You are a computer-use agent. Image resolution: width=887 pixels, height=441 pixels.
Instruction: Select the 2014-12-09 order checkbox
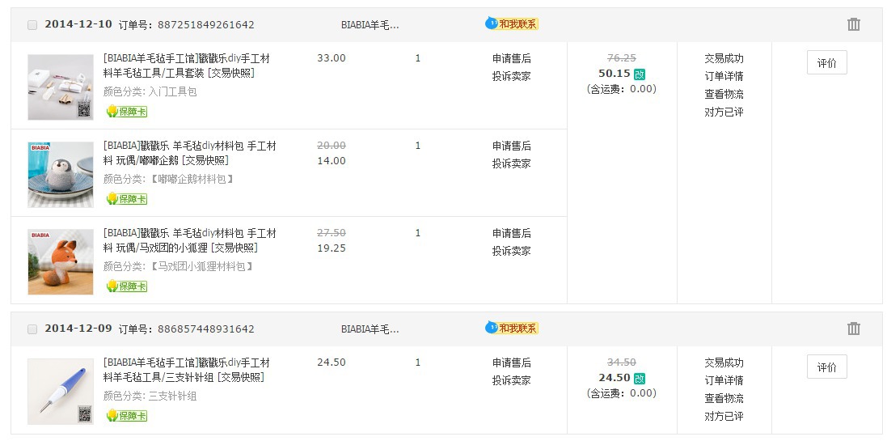pos(32,329)
